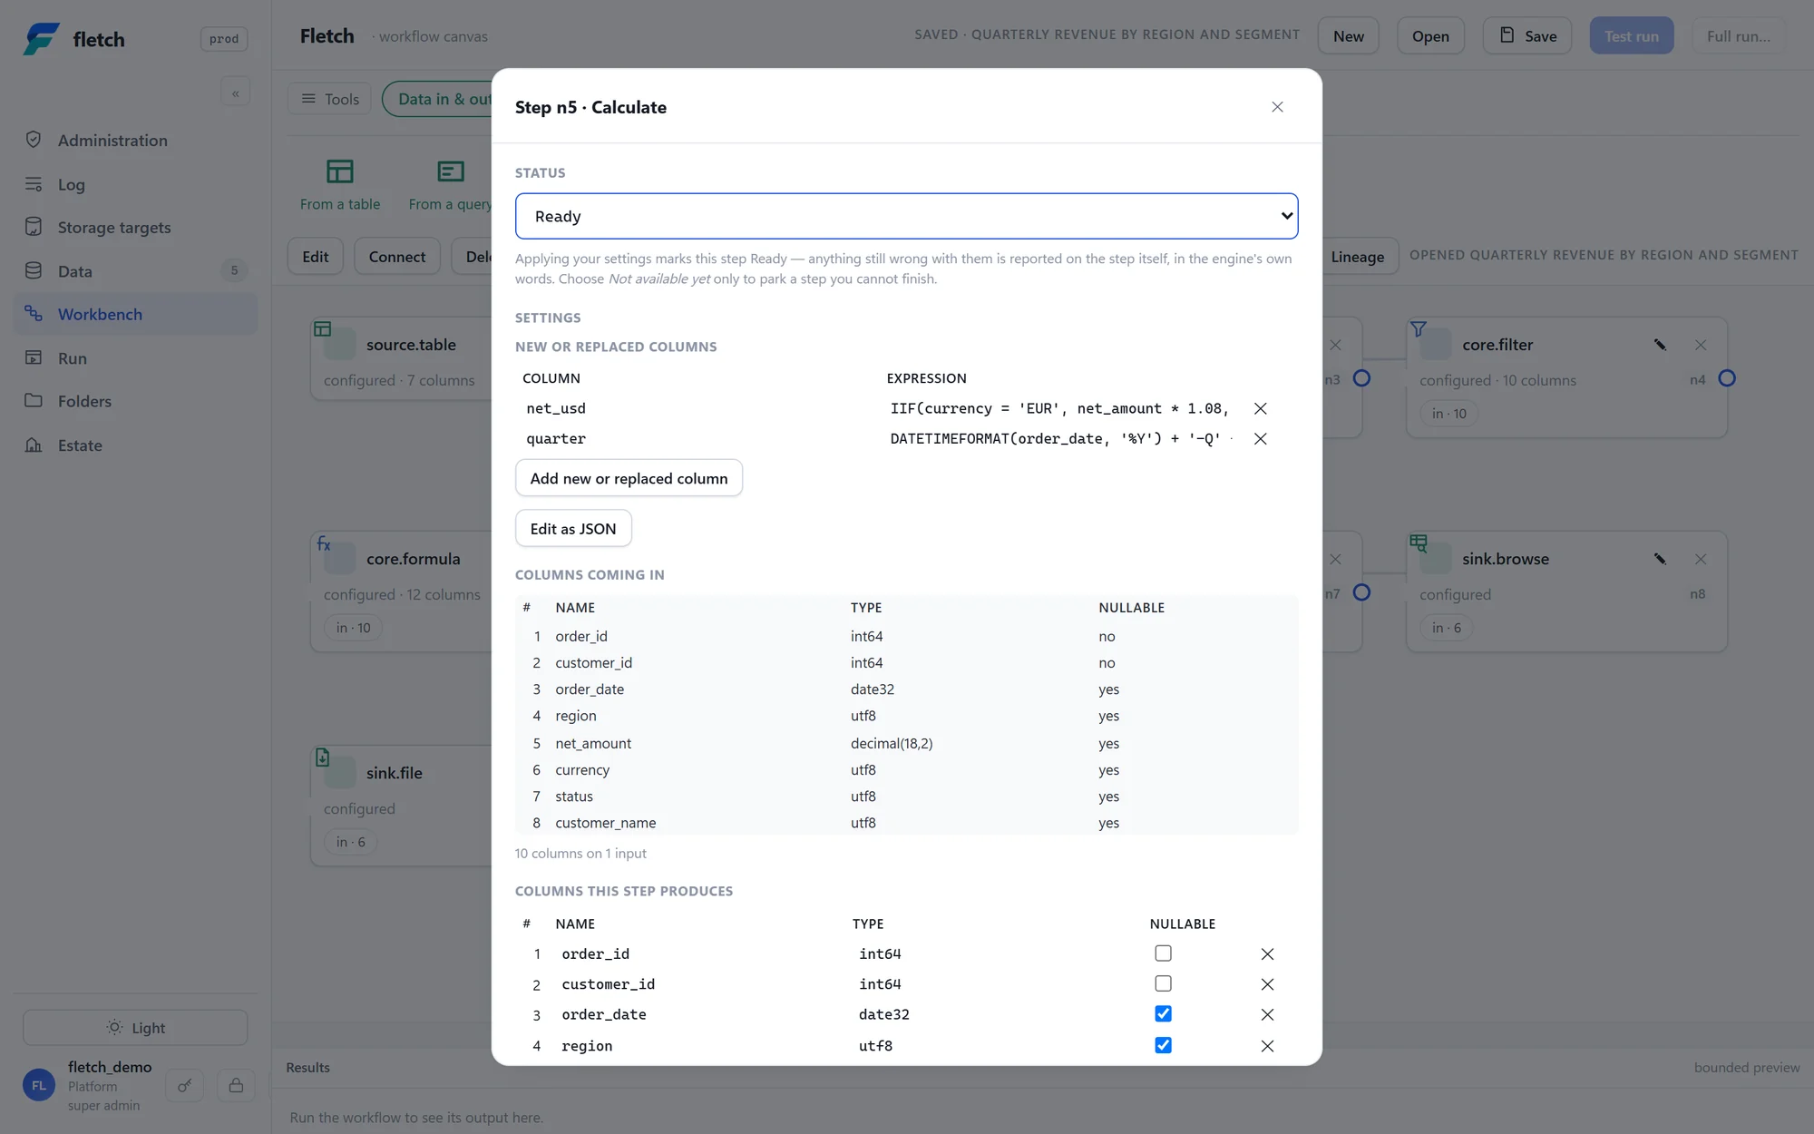Toggle nullable for order_id output column
Screen dimensions: 1814x1134
[x=1163, y=953]
